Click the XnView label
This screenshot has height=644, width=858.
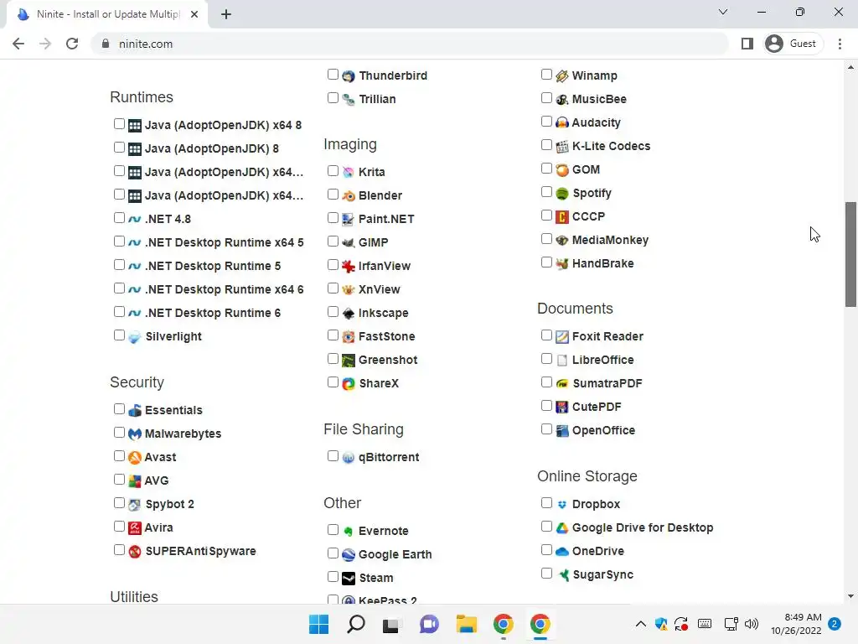[380, 289]
